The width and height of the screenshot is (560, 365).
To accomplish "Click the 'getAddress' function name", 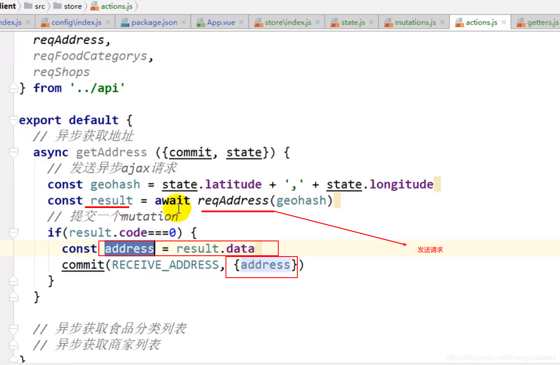I will tap(111, 152).
